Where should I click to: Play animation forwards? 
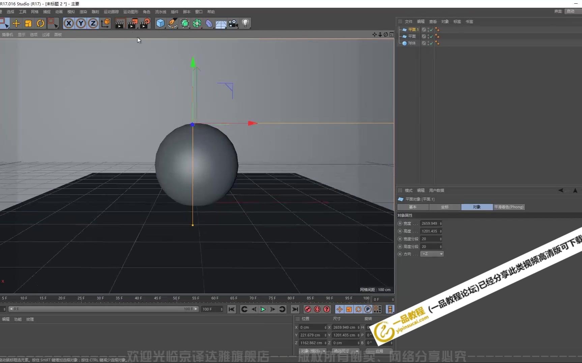pos(263,309)
